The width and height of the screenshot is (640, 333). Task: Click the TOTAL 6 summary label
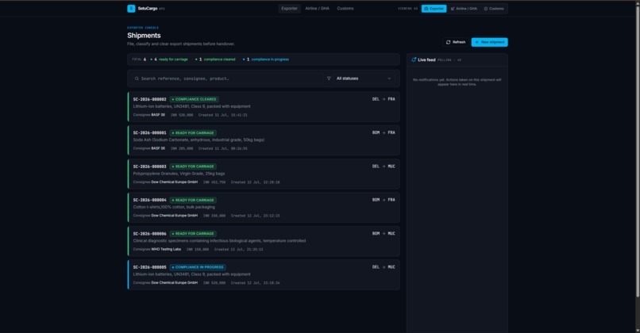pyautogui.click(x=139, y=59)
